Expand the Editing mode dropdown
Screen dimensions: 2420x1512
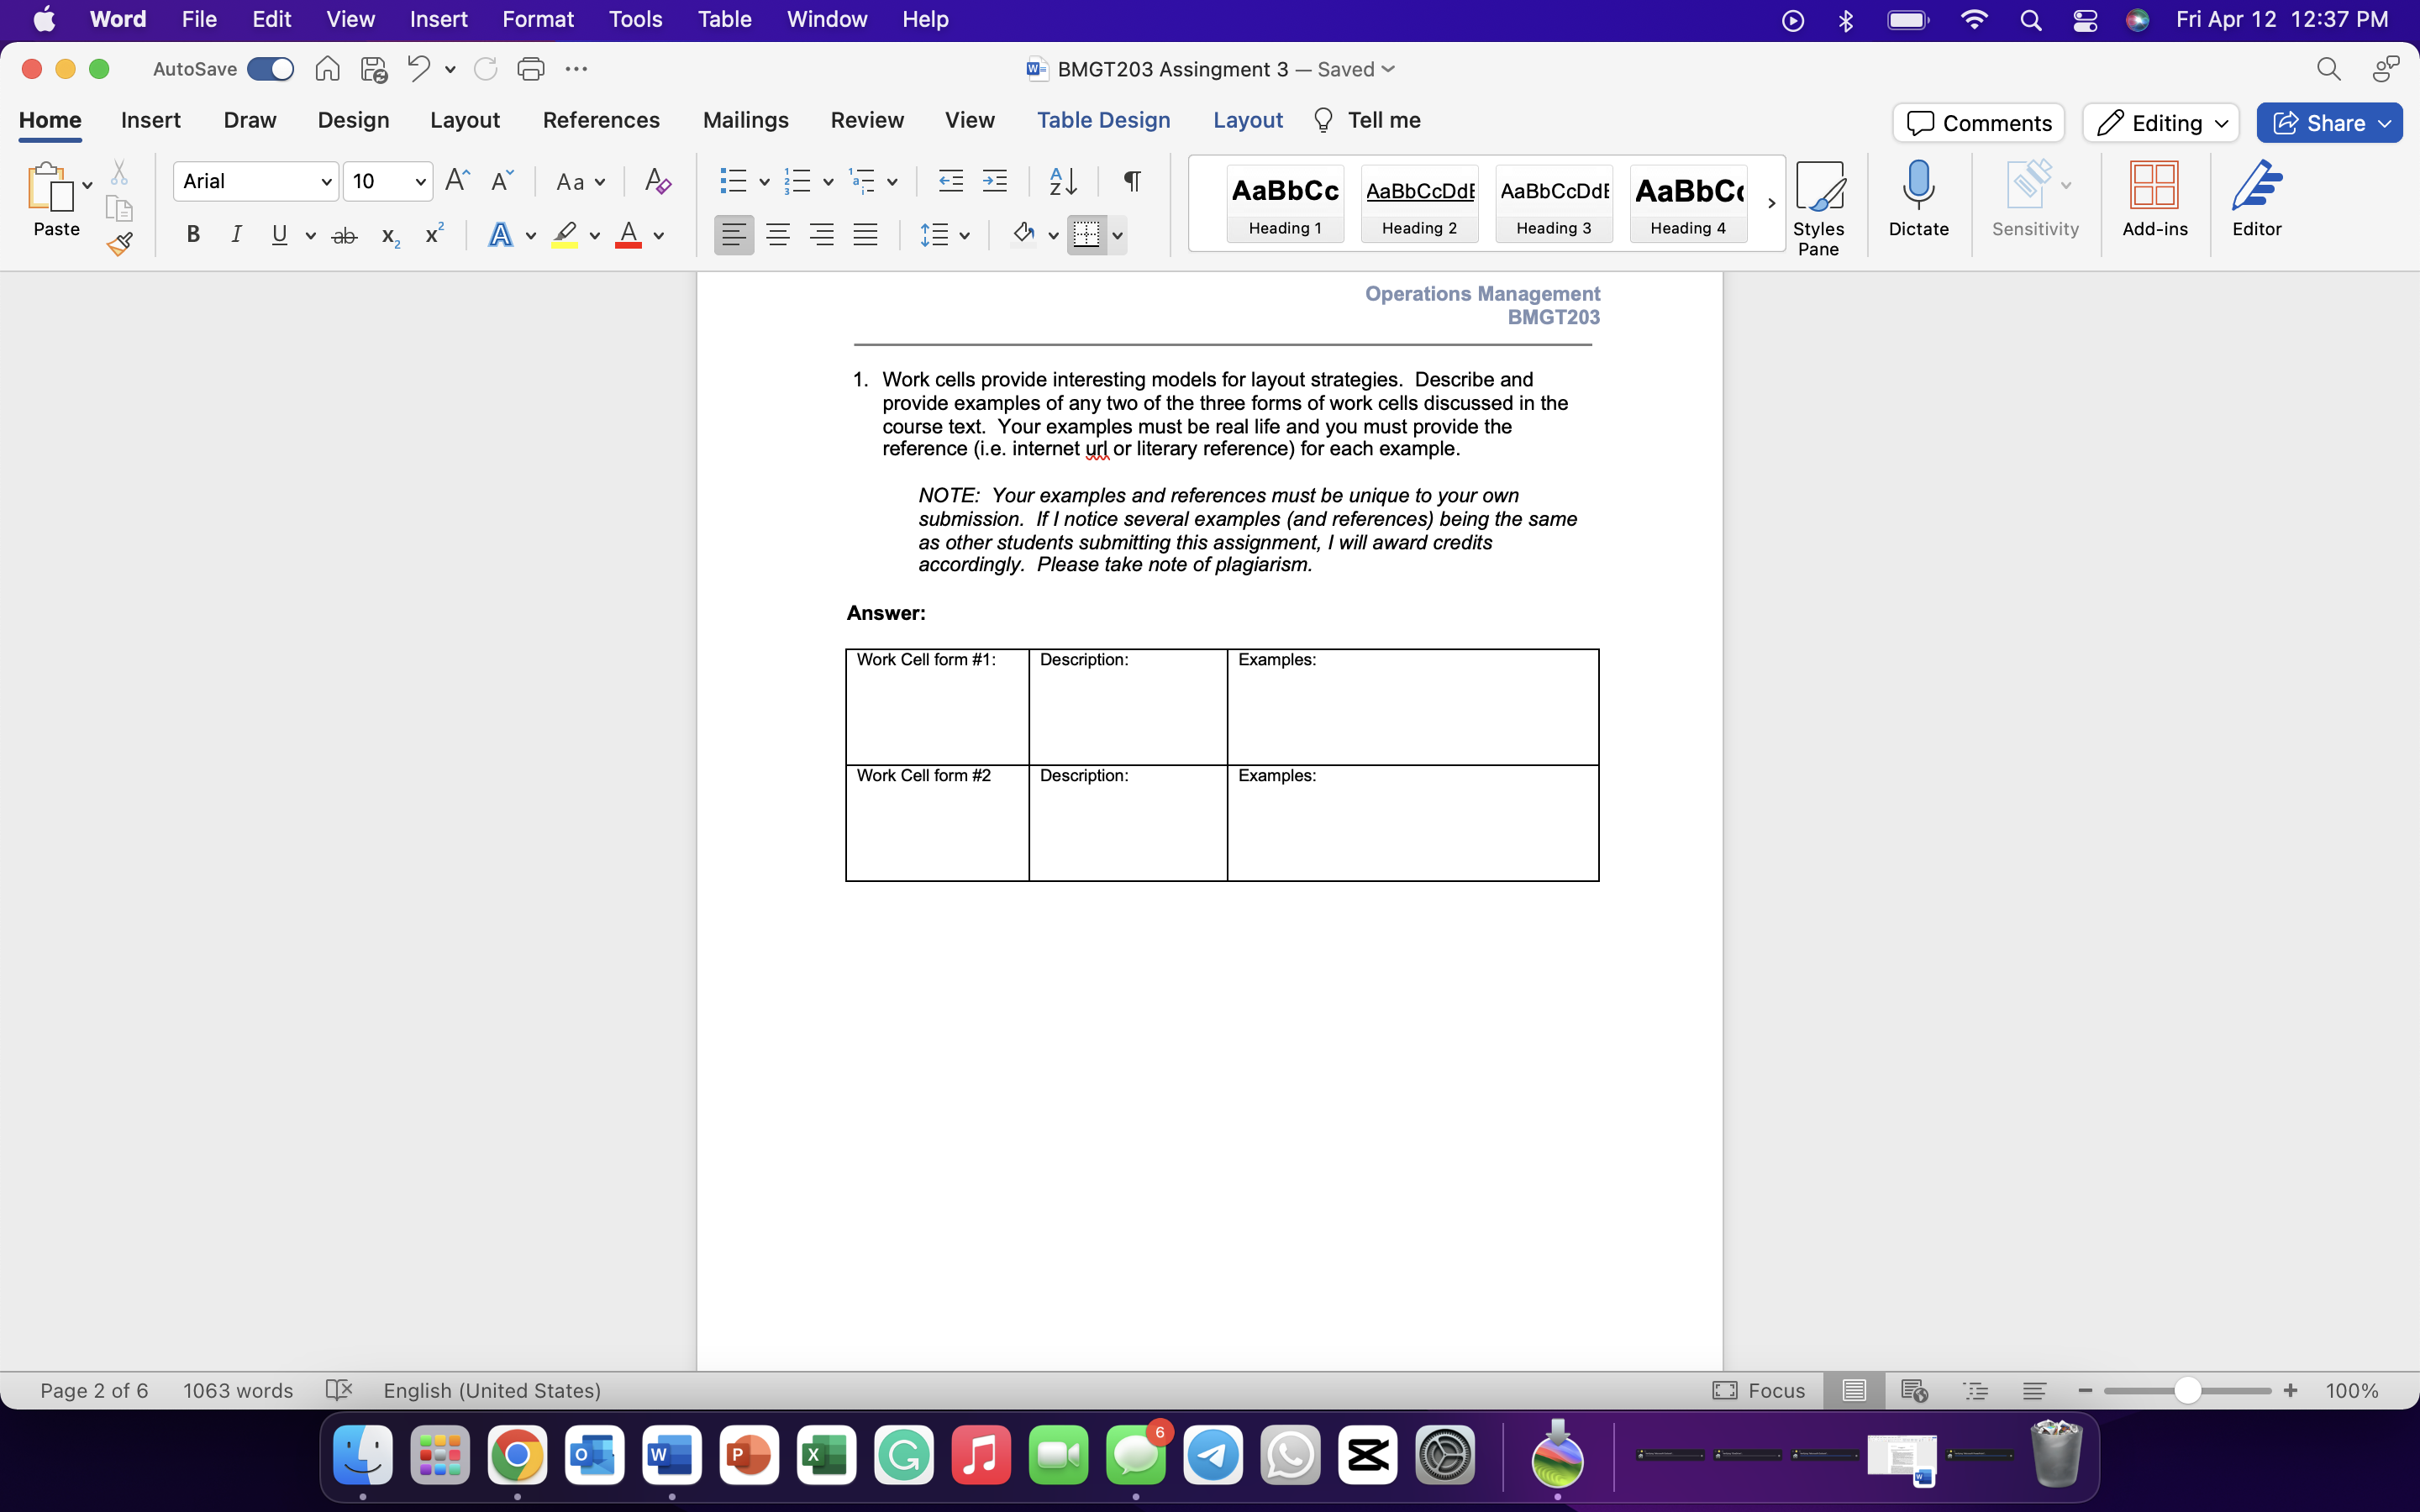click(2221, 122)
